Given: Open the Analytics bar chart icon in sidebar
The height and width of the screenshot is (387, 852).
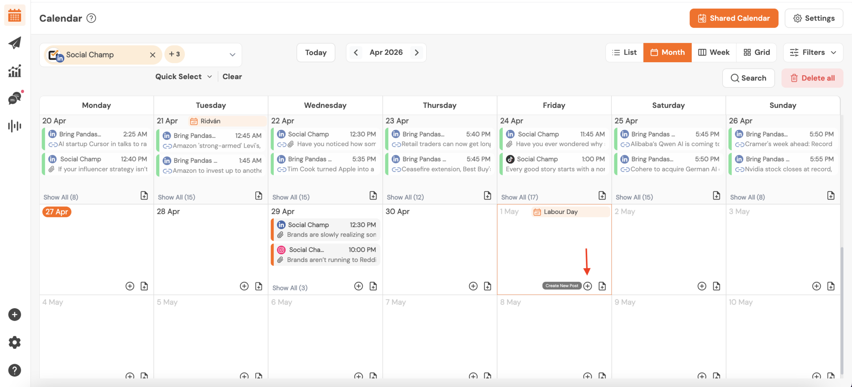Looking at the screenshot, I should (x=15, y=71).
